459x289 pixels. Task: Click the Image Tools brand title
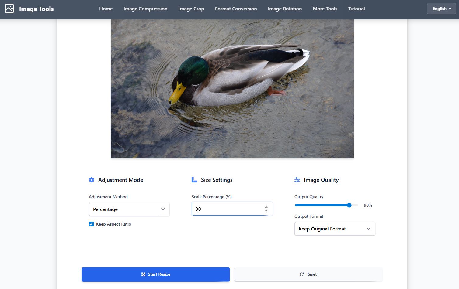pyautogui.click(x=36, y=9)
